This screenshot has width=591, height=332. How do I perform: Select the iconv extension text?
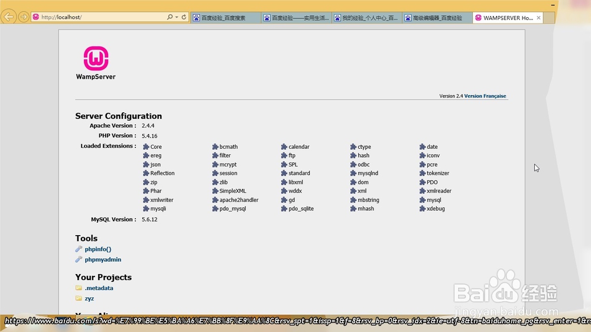click(x=433, y=155)
